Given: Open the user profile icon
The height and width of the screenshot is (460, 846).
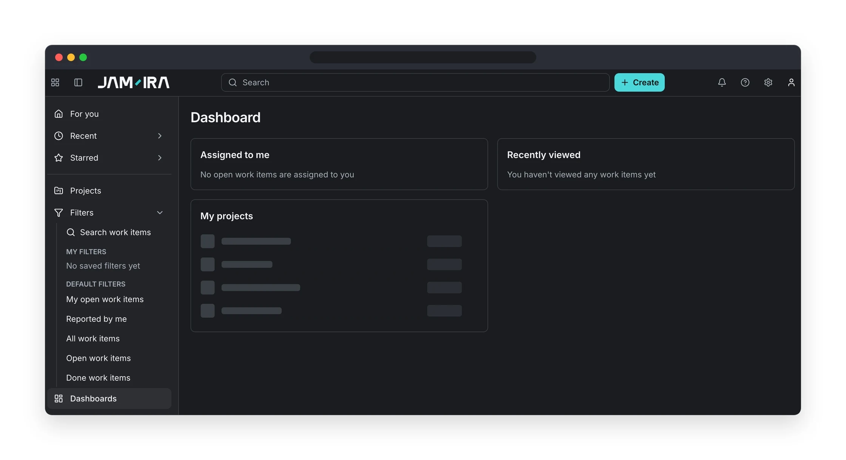Looking at the screenshot, I should pos(791,82).
